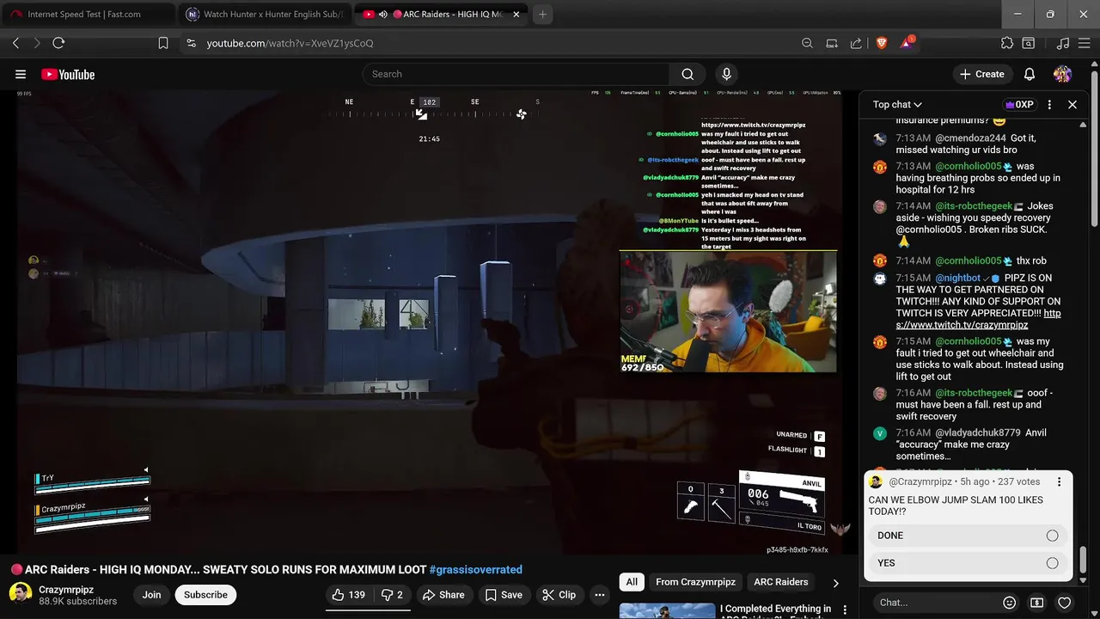Viewport: 1100px width, 619px height.
Task: Open the YouTube guide hamburger menu
Action: (21, 75)
